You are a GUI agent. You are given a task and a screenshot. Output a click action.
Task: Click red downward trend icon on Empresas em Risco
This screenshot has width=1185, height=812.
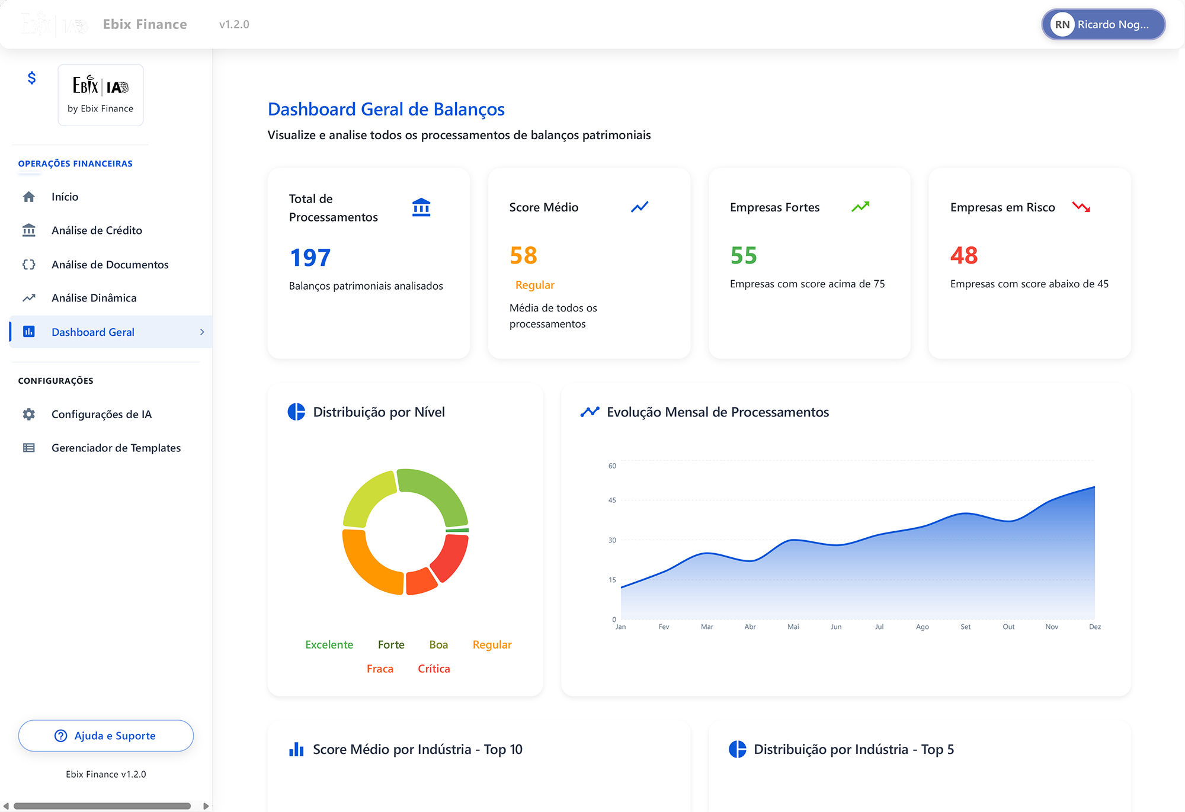click(x=1081, y=207)
